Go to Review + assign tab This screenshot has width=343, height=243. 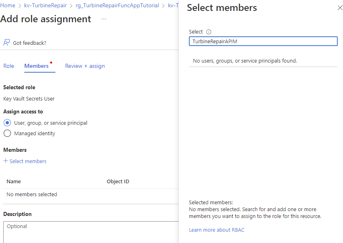click(85, 66)
